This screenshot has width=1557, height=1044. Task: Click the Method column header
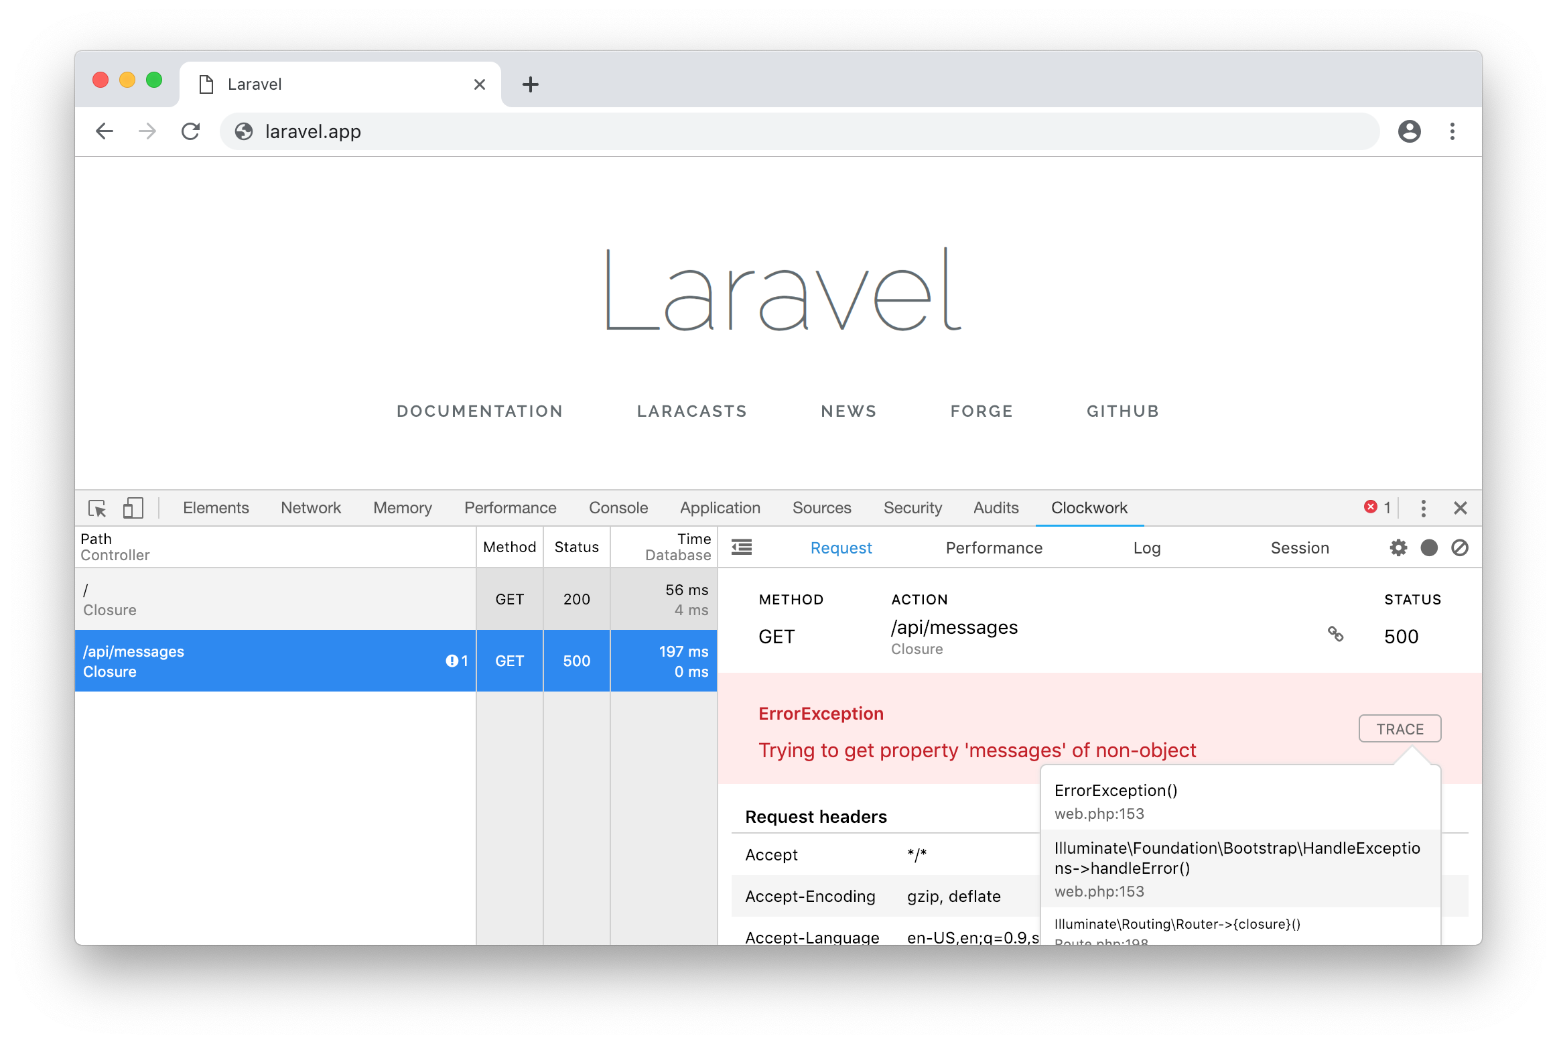click(510, 547)
